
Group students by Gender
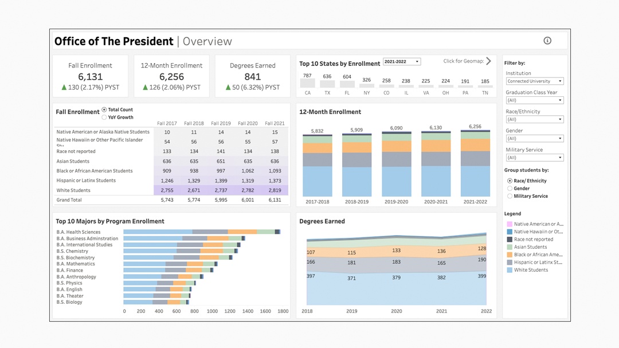click(x=510, y=189)
